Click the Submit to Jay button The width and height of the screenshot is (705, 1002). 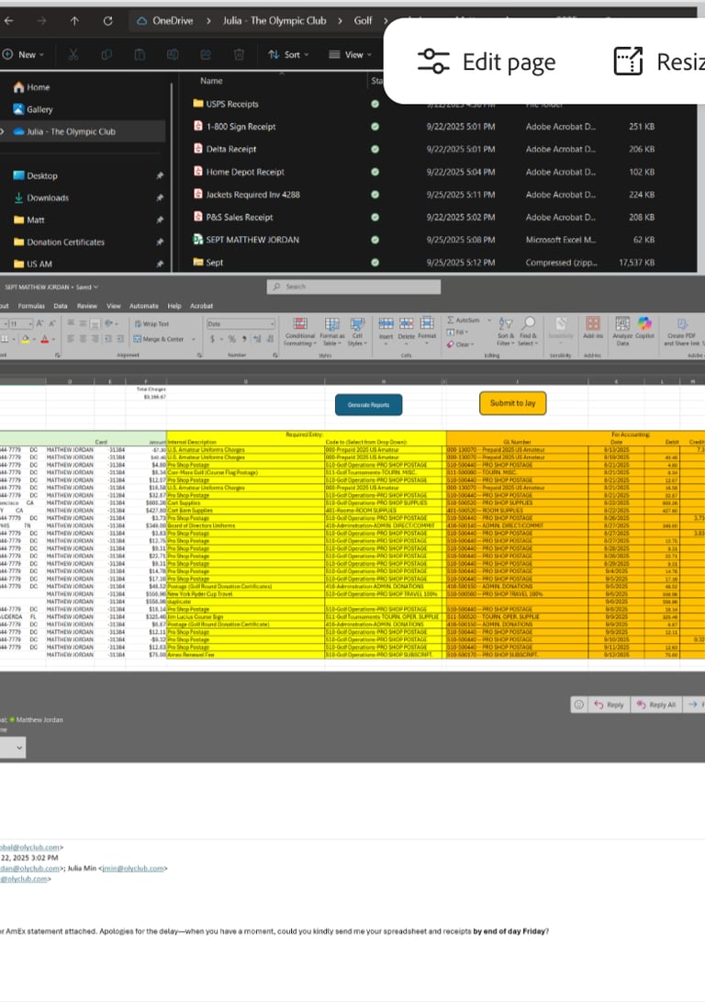click(x=513, y=403)
